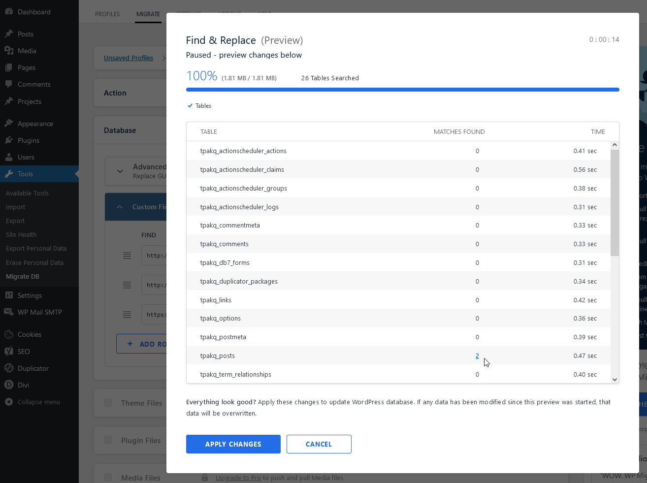This screenshot has height=483, width=647.
Task: Collapse the Custom Find section chevron
Action: [x=120, y=207]
